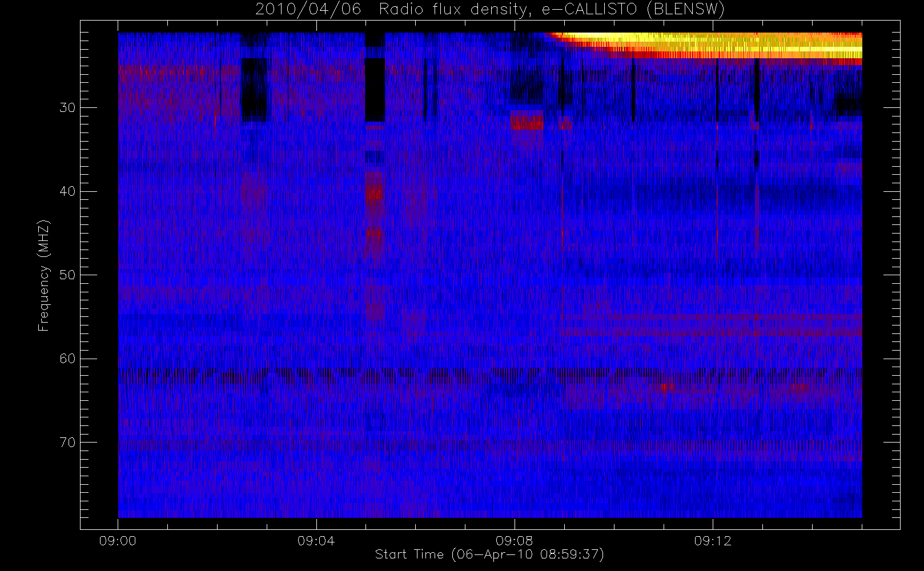Click the Start Time axis label
Image resolution: width=924 pixels, height=571 pixels.
[x=489, y=554]
